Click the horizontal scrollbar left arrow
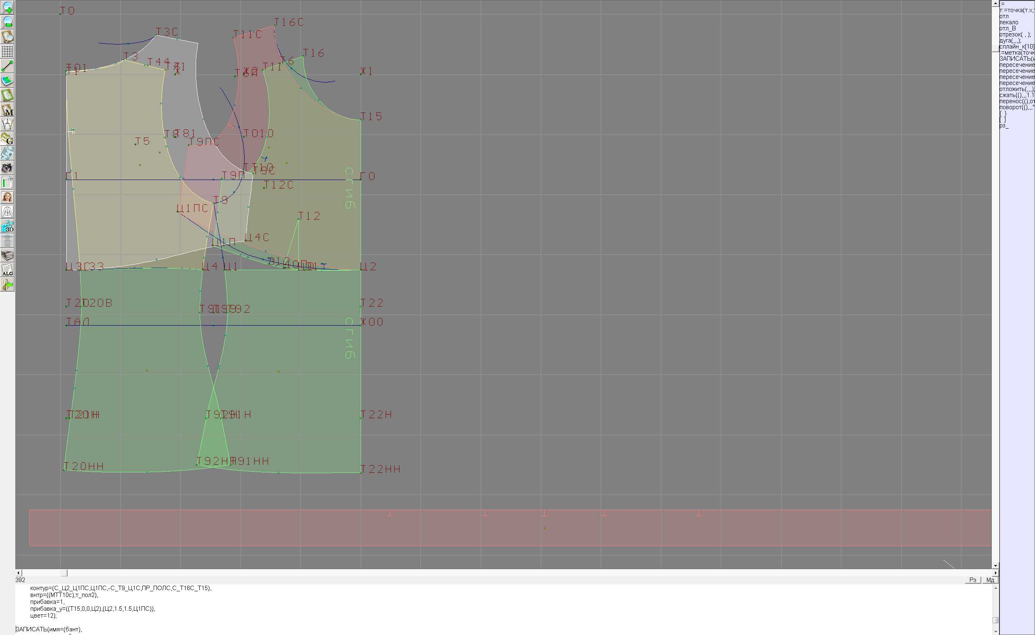Image resolution: width=1035 pixels, height=635 pixels. click(18, 573)
